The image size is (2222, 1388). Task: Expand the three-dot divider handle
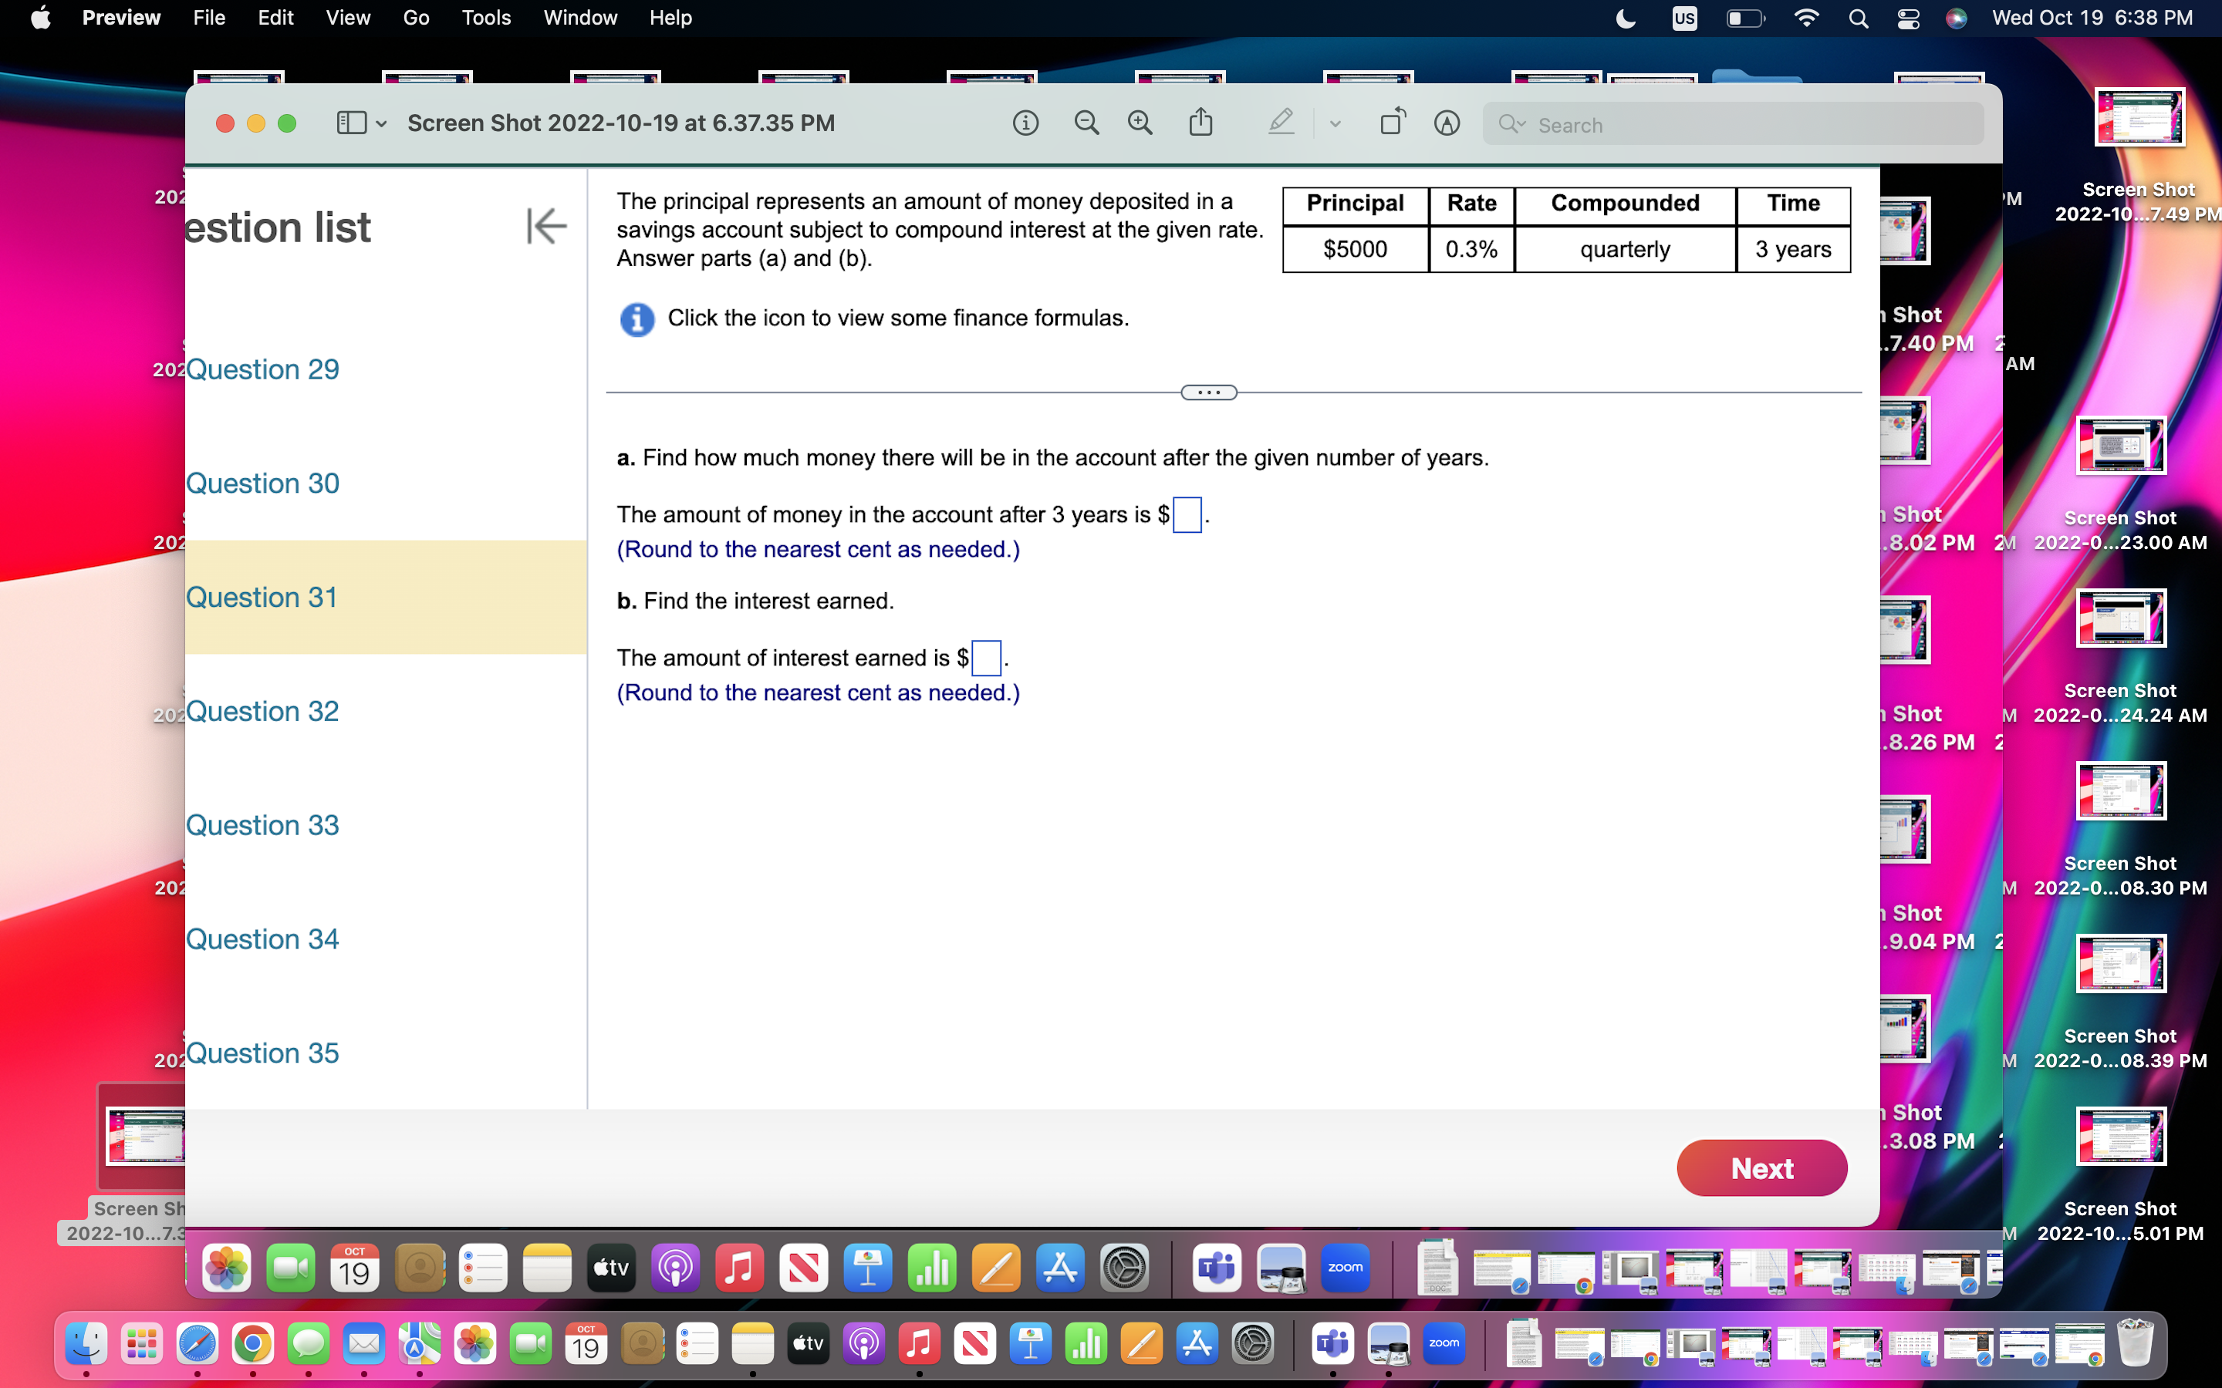(1208, 393)
